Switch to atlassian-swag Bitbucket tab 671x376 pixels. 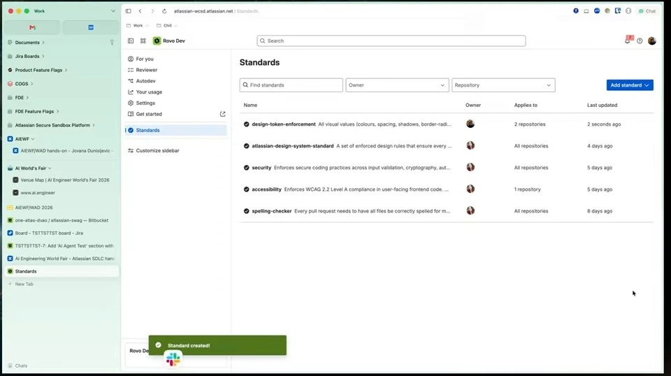click(x=62, y=220)
